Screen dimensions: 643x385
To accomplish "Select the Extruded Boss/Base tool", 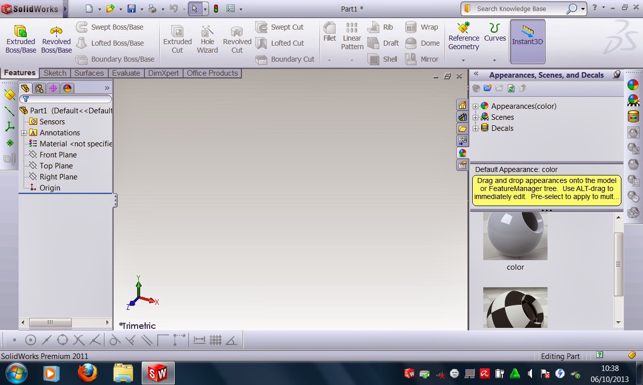I will (21, 39).
